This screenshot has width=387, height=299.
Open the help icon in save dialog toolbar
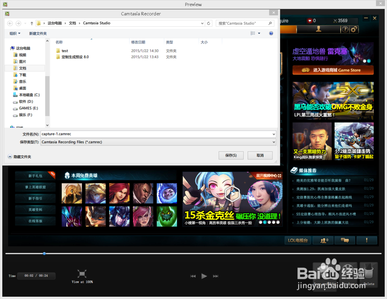(x=271, y=33)
